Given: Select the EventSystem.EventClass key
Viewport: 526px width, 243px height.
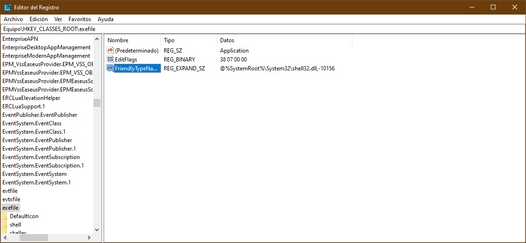Looking at the screenshot, I should 32,123.
